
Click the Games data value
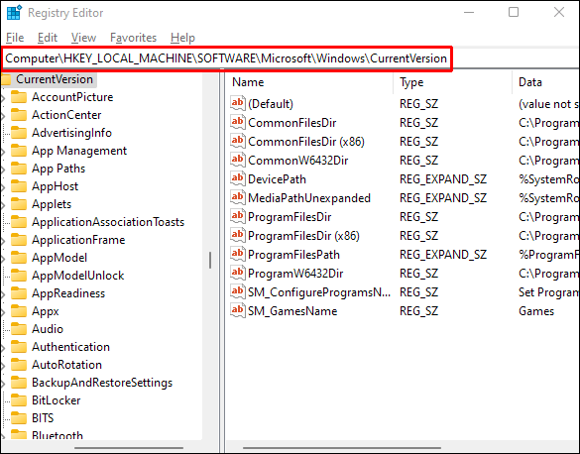(536, 311)
